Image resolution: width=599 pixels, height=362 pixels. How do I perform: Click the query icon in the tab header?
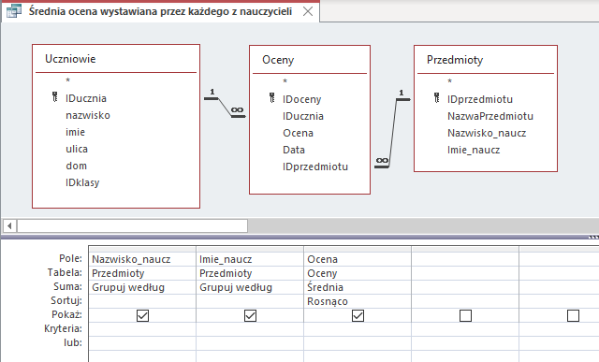click(x=14, y=11)
